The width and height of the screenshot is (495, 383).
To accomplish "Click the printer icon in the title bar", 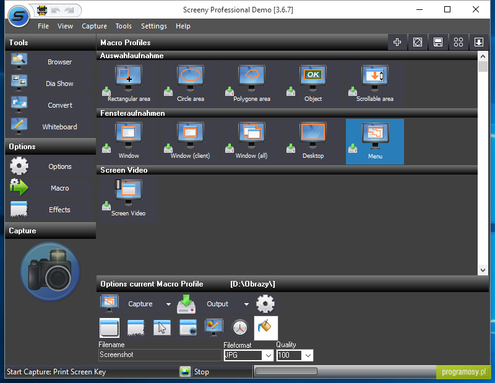I will (41, 11).
